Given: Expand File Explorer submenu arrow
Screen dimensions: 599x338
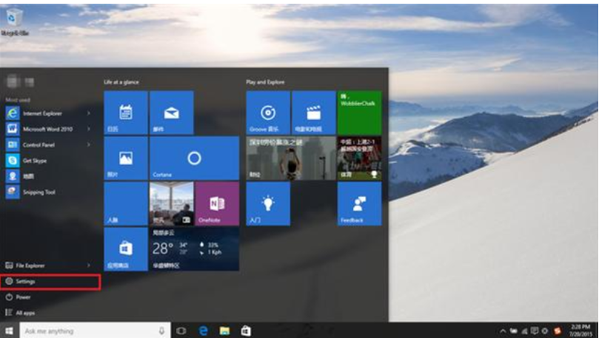Looking at the screenshot, I should click(x=89, y=265).
